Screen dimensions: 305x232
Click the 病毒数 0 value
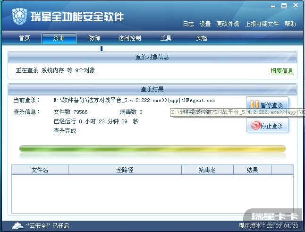[131, 112]
